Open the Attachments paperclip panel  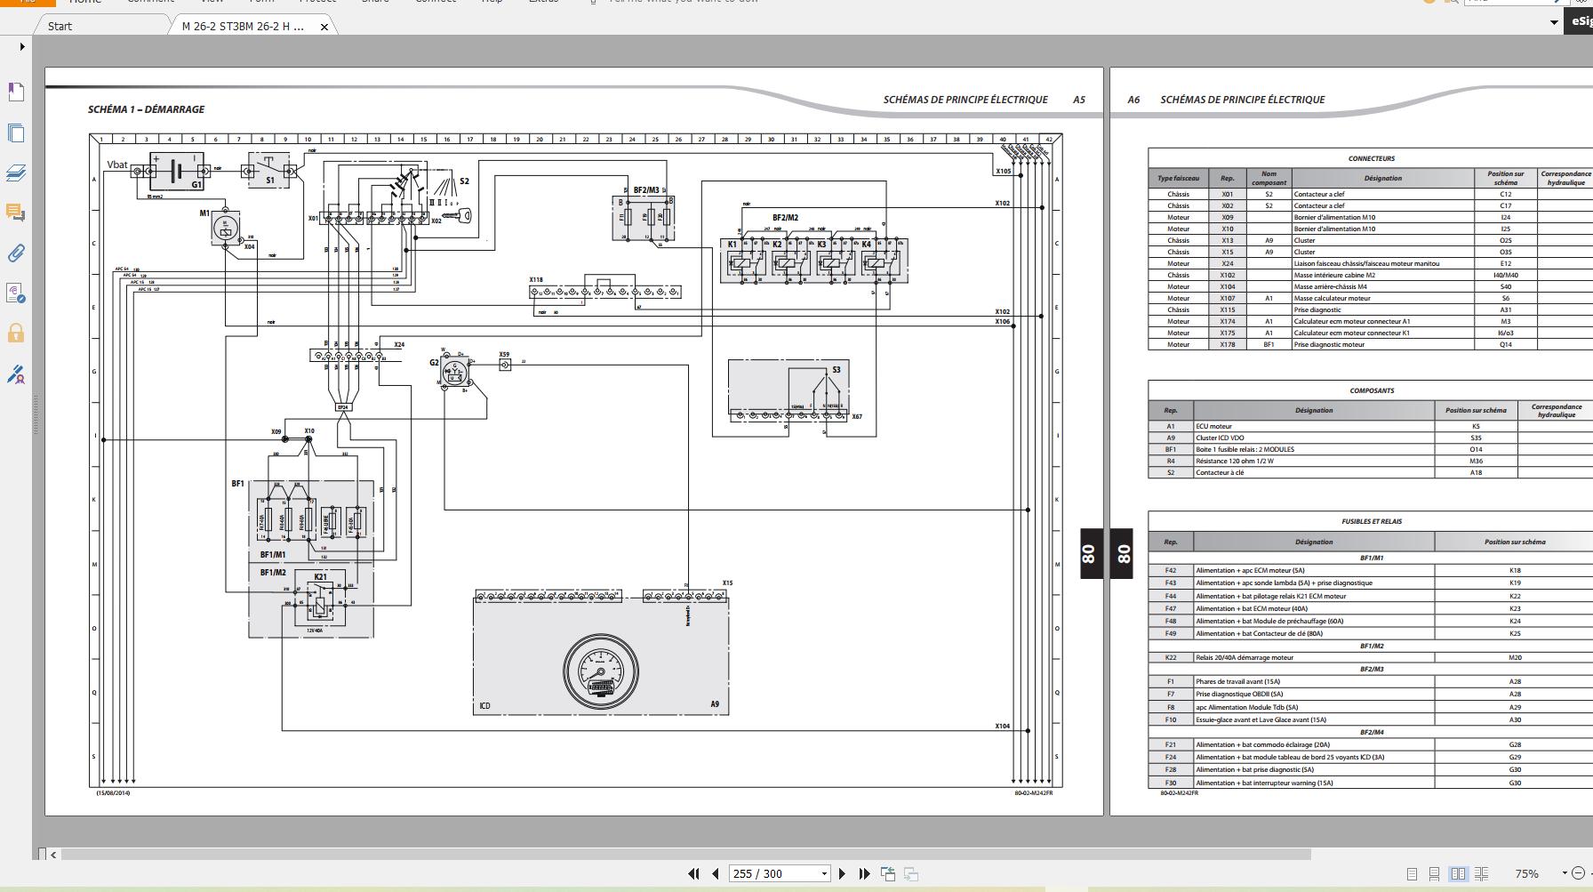[15, 253]
